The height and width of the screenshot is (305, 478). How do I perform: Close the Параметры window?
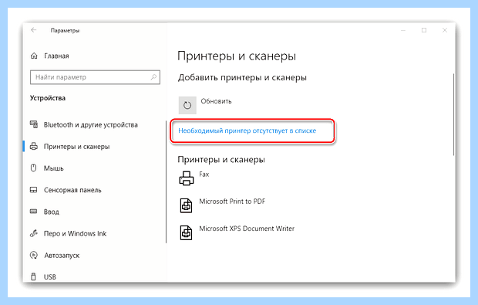445,30
